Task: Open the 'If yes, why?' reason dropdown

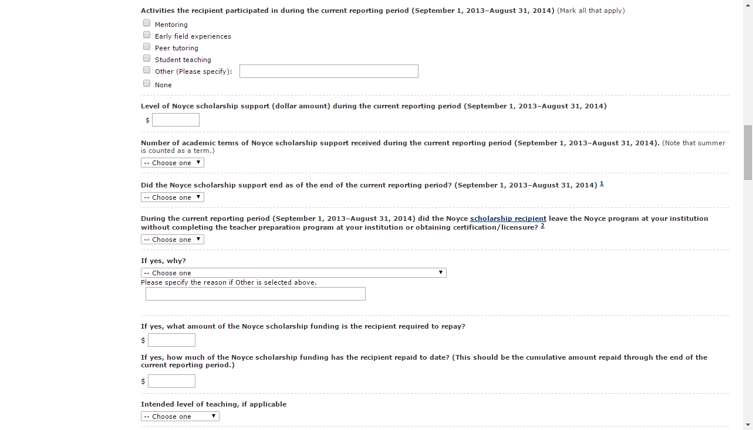Action: coord(293,273)
